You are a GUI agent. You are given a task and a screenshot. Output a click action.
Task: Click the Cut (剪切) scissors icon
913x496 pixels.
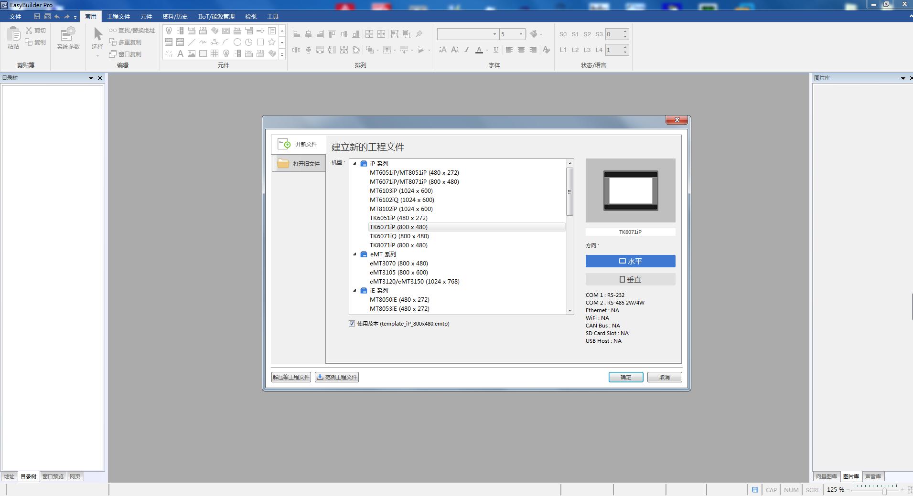pos(29,30)
